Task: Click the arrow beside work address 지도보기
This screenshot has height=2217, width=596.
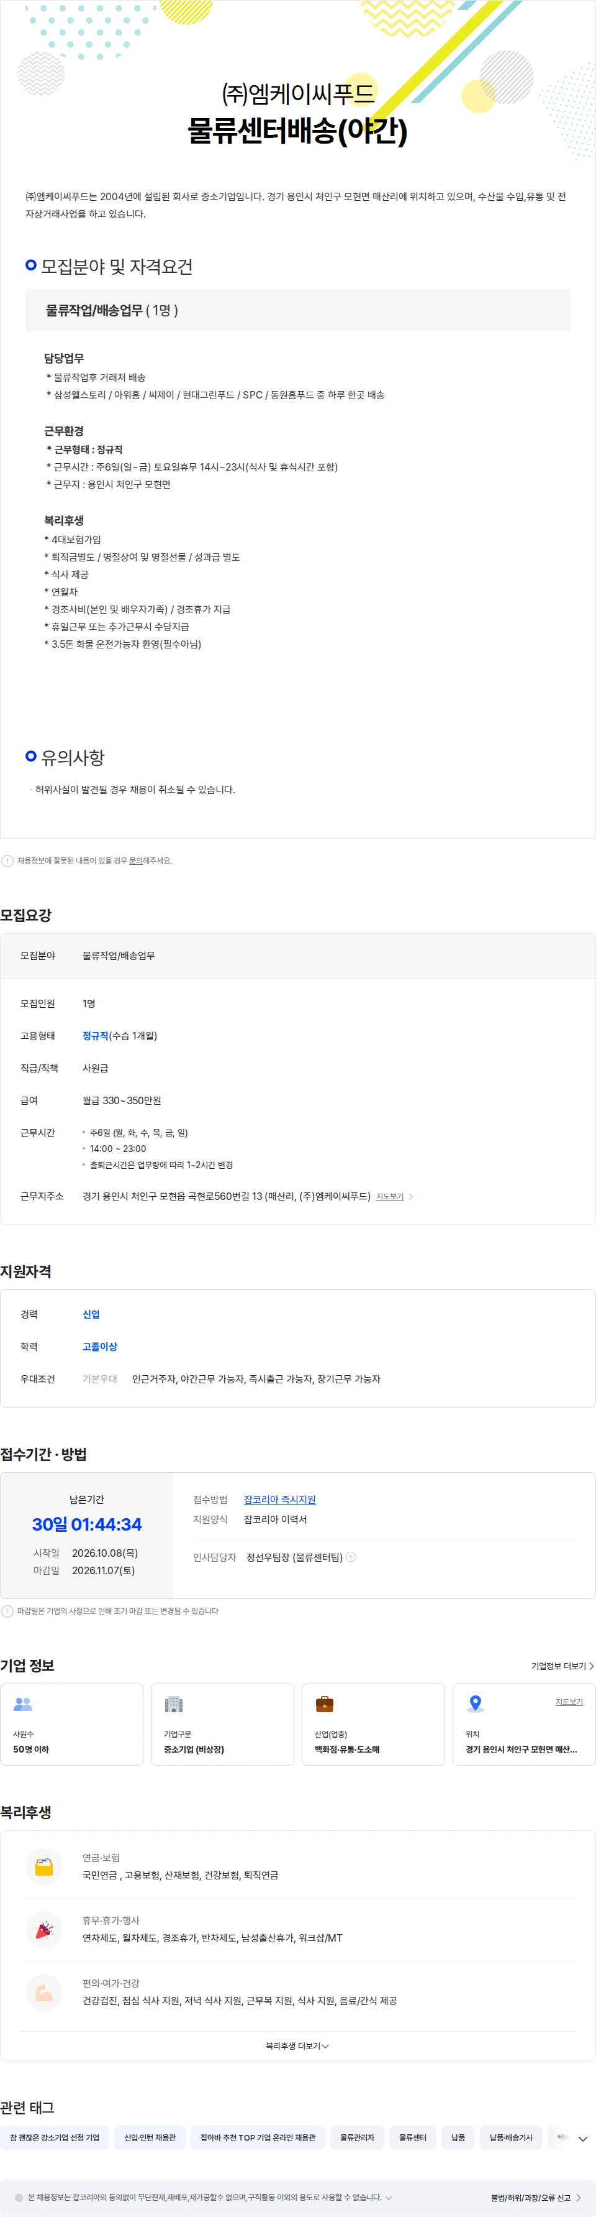Action: click(x=411, y=1197)
